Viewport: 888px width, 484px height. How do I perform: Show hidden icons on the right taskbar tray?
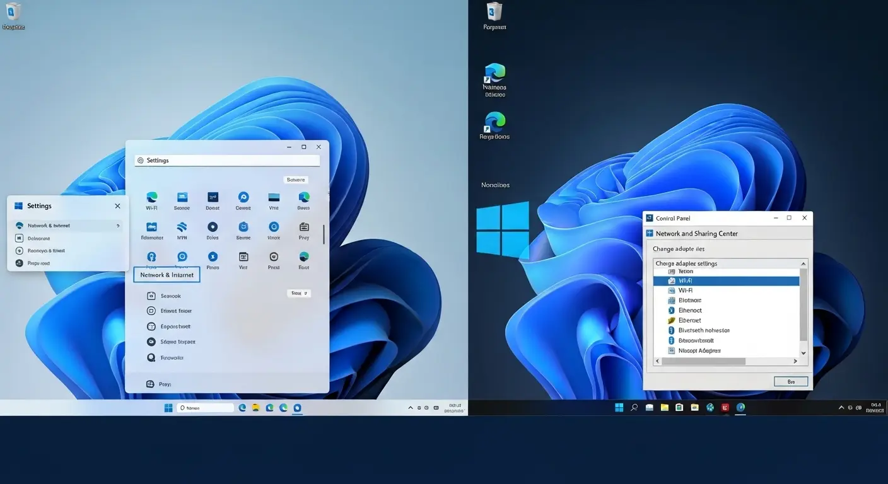841,408
